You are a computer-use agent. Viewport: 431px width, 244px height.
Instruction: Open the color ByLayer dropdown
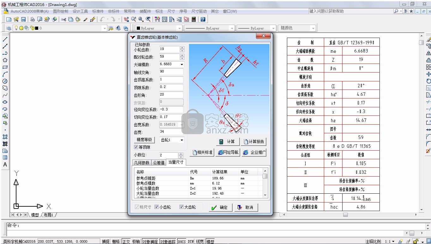click(179, 28)
